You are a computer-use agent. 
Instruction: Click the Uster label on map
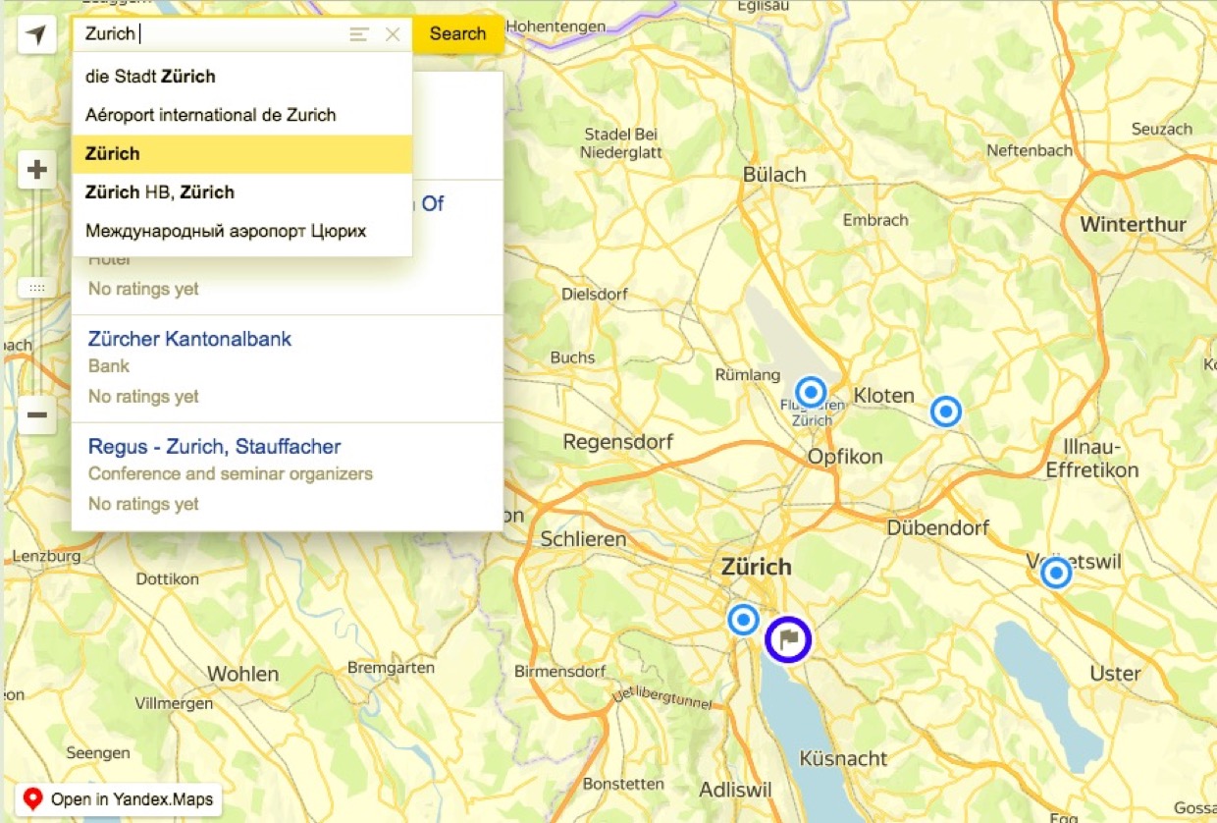tap(1116, 674)
